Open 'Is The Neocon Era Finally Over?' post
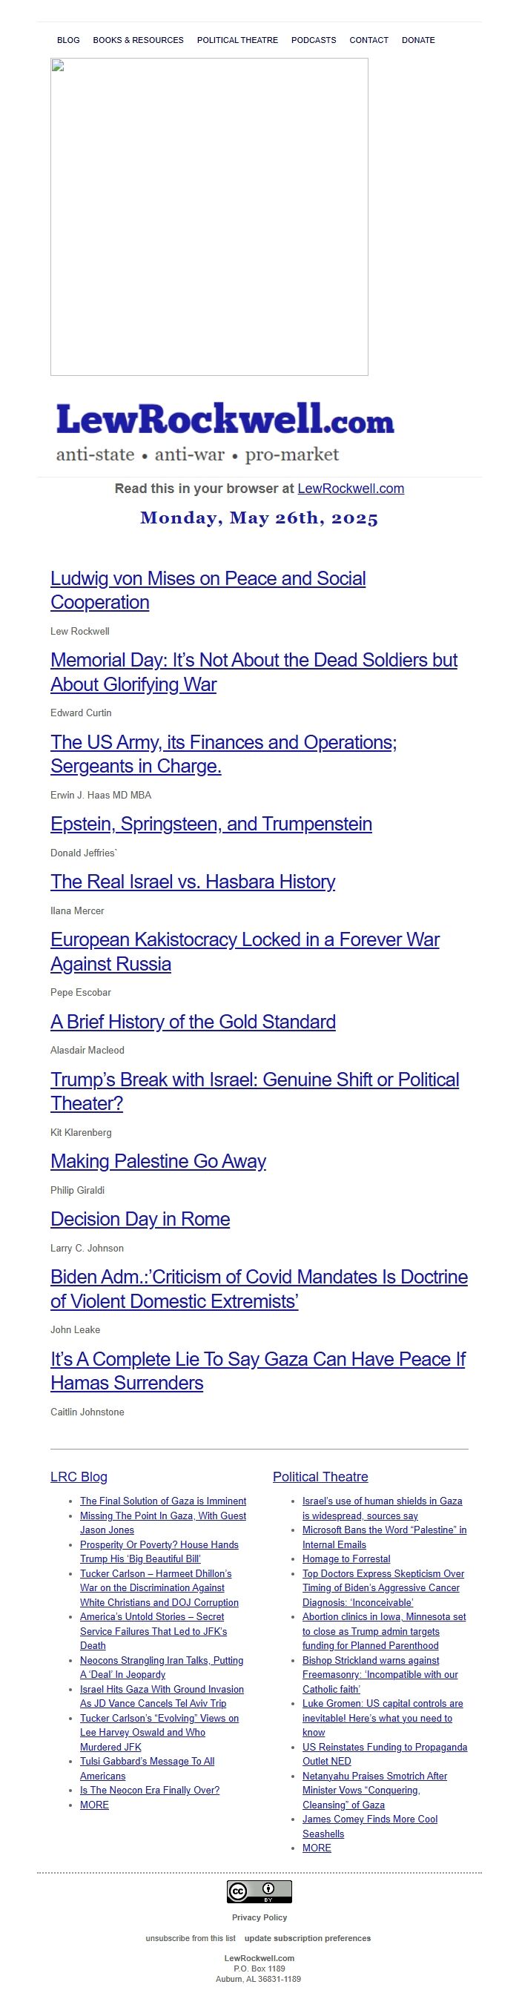 [149, 1790]
